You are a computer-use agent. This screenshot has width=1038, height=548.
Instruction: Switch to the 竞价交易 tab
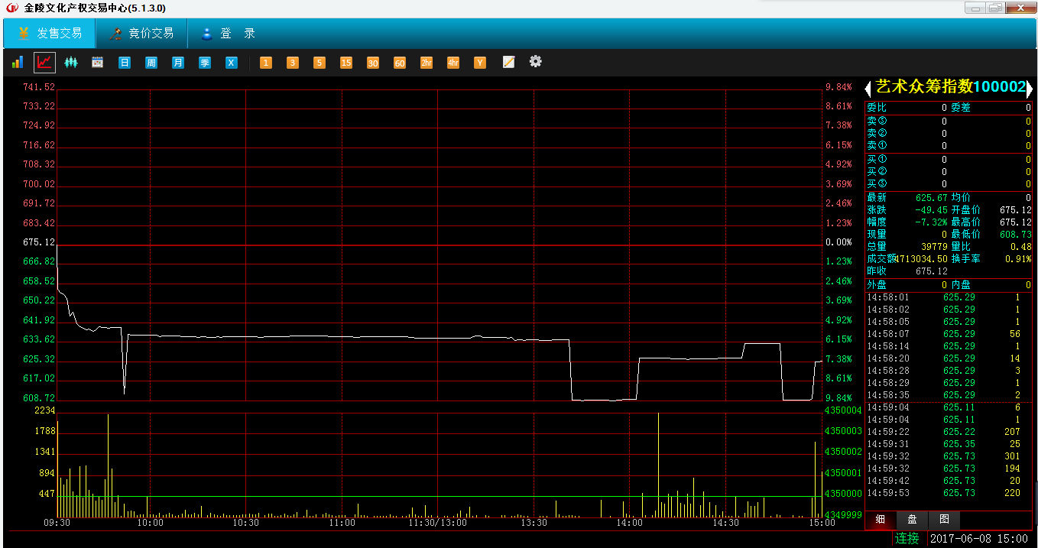142,34
